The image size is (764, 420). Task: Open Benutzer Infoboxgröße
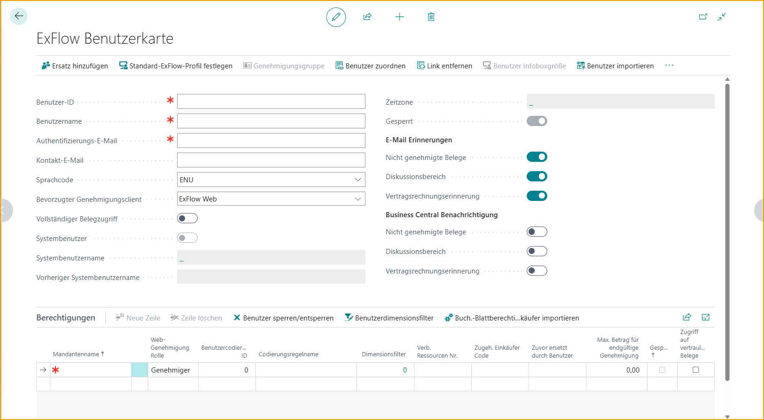[524, 66]
